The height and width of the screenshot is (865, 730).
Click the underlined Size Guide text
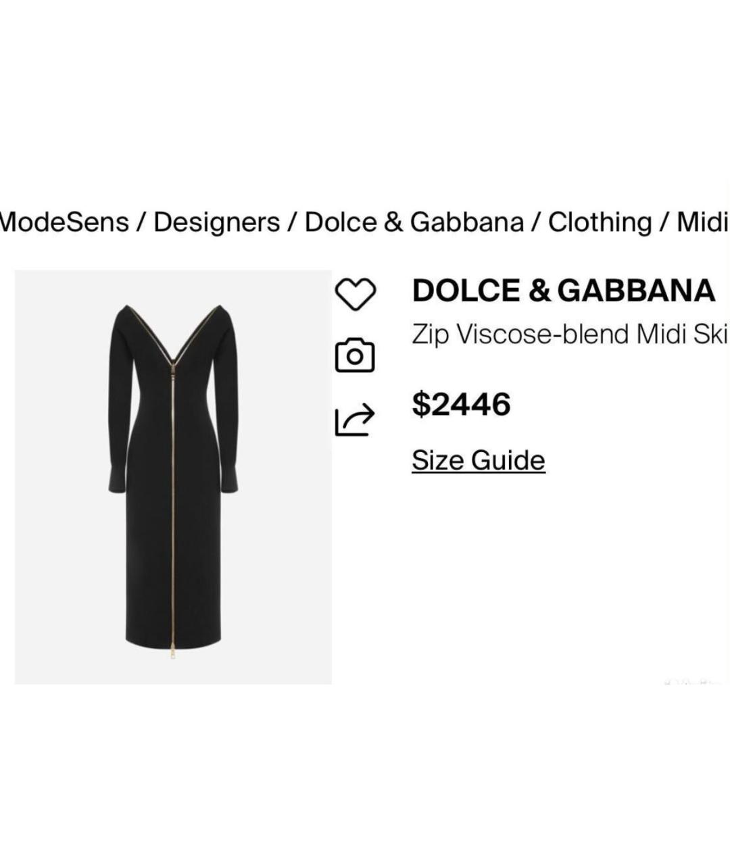(478, 460)
